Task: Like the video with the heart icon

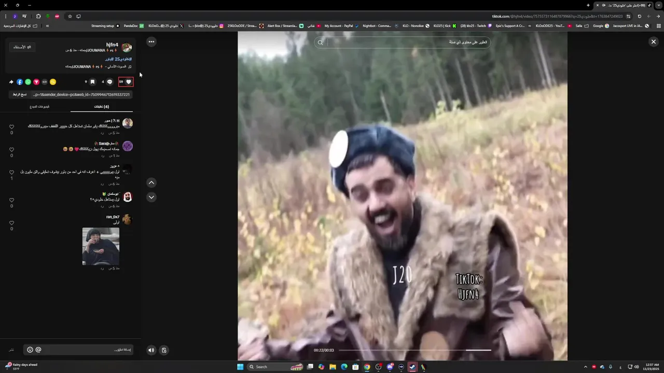Action: (129, 82)
